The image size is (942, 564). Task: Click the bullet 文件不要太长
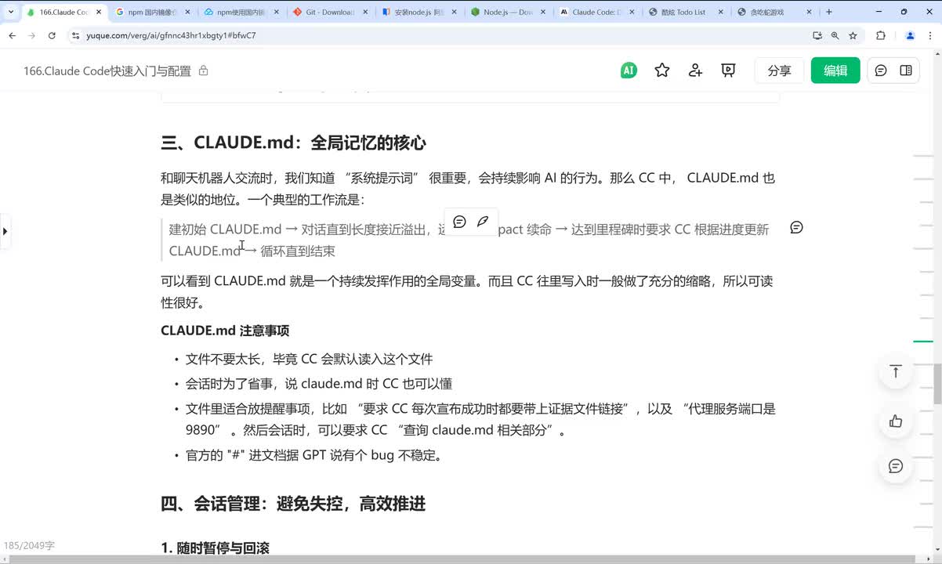pos(309,359)
